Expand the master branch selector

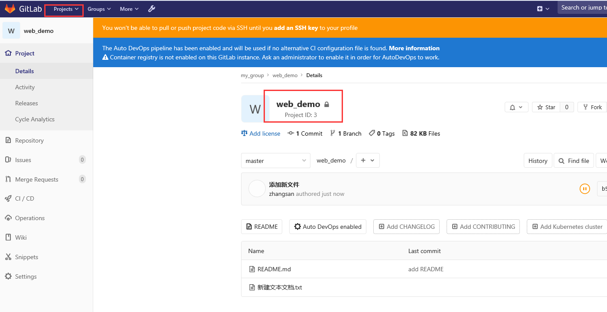276,161
